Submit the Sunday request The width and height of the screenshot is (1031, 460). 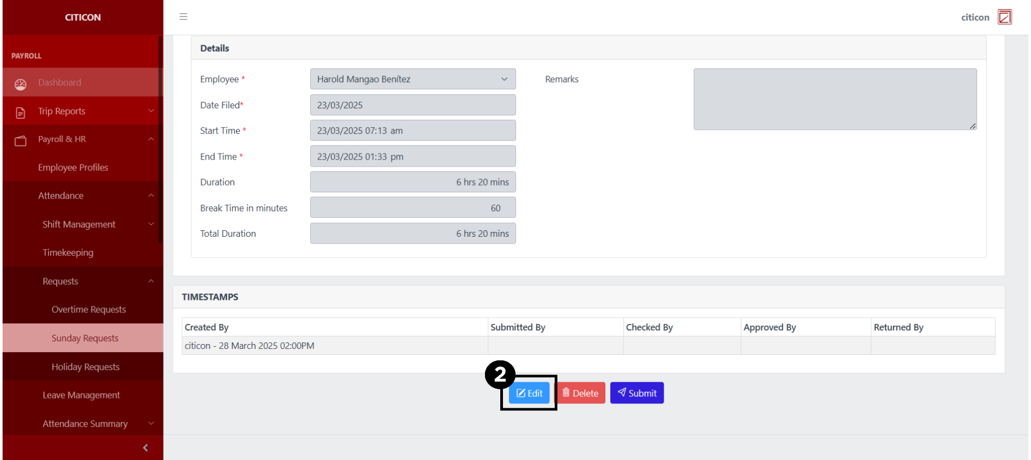[636, 393]
